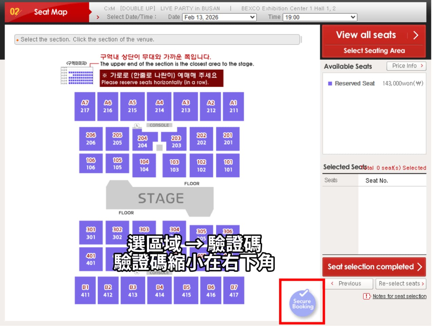Click the red arrow before Select Date/Time
This screenshot has width=435, height=326.
click(98, 17)
